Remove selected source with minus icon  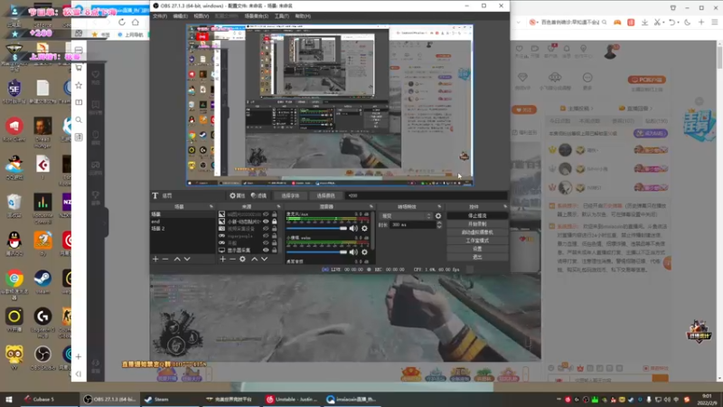point(232,259)
